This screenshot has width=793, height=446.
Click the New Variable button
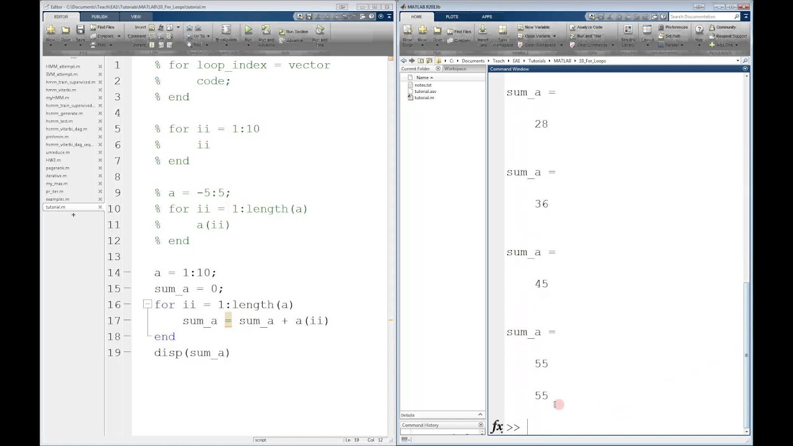point(533,27)
